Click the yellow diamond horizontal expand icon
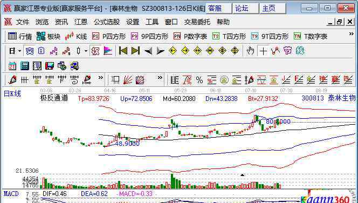Image resolution: width=358 pixels, height=203 pixels. (x=197, y=51)
